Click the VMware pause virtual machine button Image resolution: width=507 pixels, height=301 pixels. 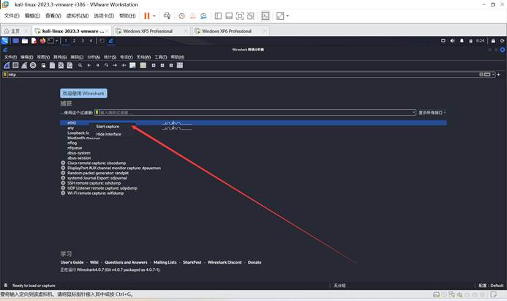pos(147,16)
